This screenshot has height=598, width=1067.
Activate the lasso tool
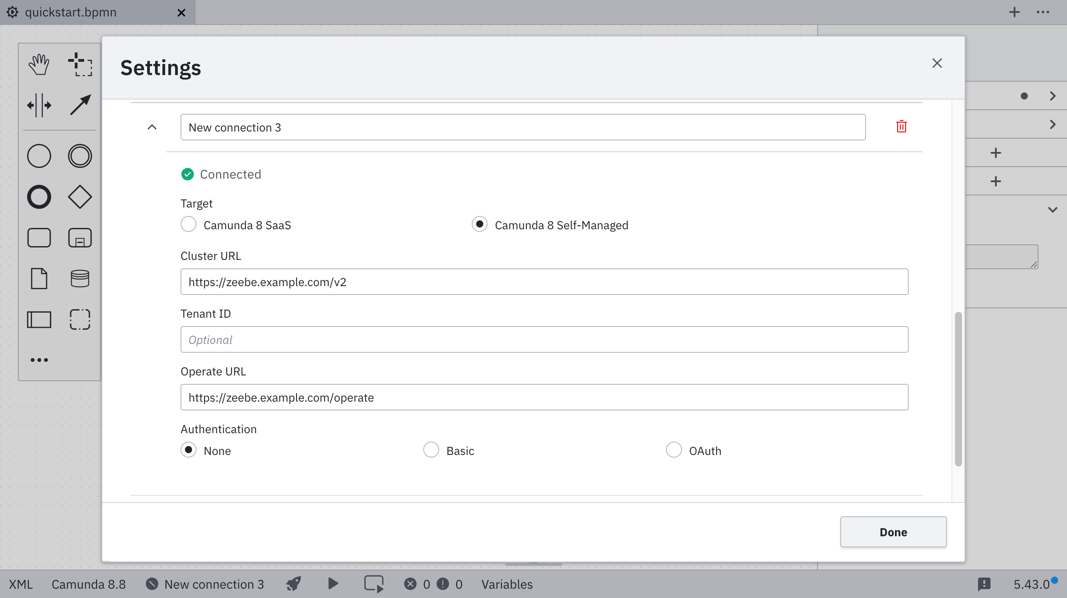[80, 64]
